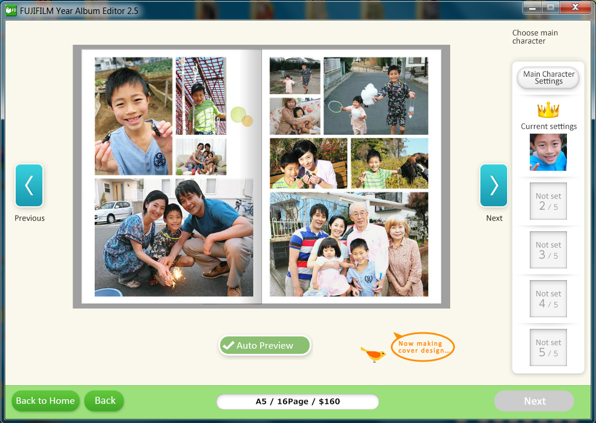Viewport: 596px width, 423px height.
Task: Click the grey Next button at bottom
Action: click(x=534, y=401)
